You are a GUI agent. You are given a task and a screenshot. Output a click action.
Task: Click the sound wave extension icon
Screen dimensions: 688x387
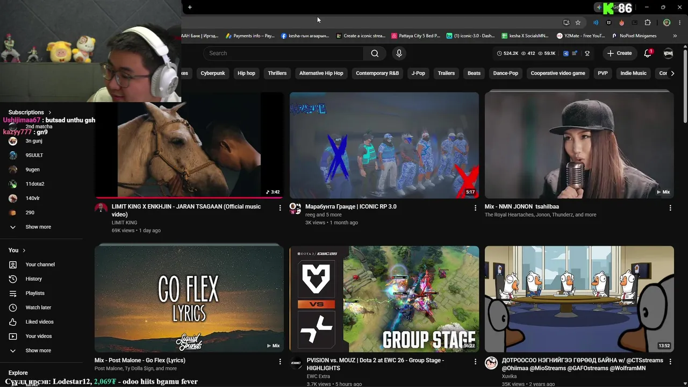(596, 23)
